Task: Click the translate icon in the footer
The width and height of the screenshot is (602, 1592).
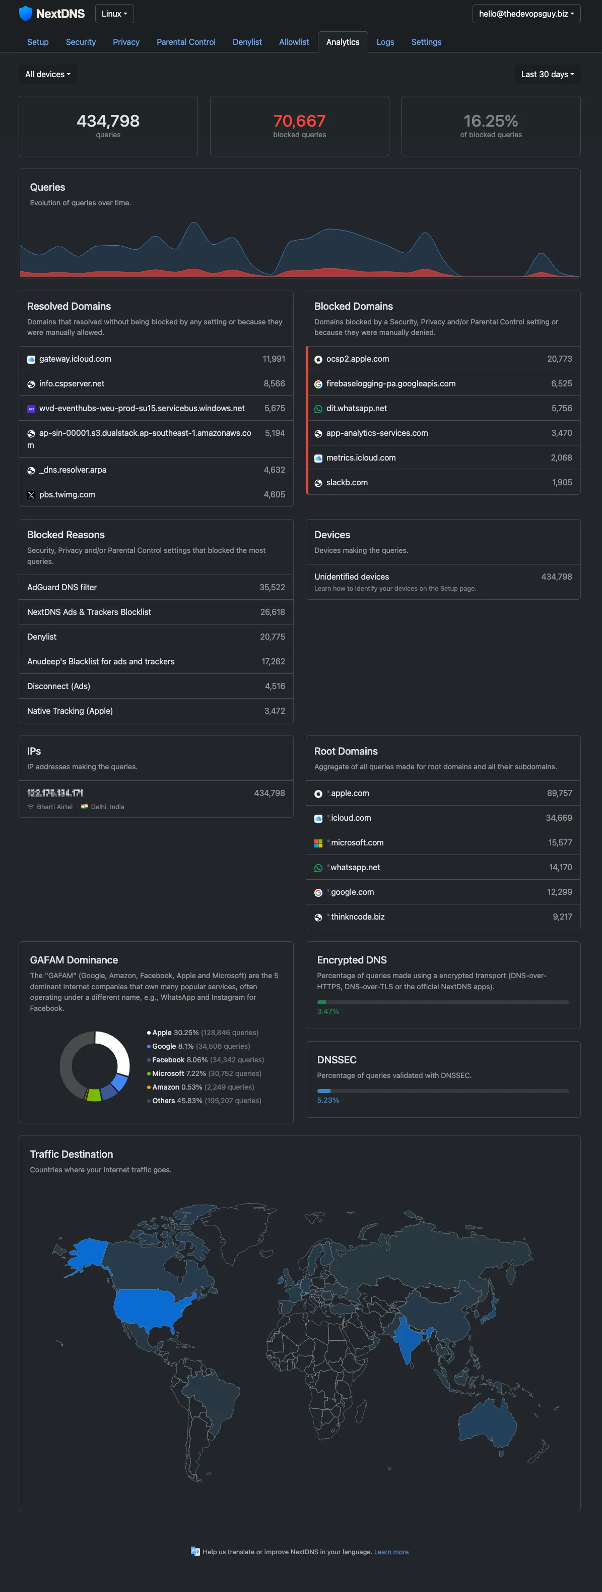Action: (x=195, y=1551)
